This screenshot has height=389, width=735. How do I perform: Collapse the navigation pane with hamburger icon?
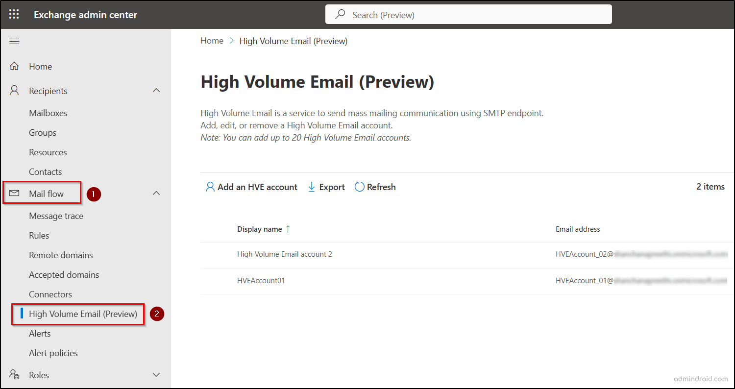tap(14, 41)
